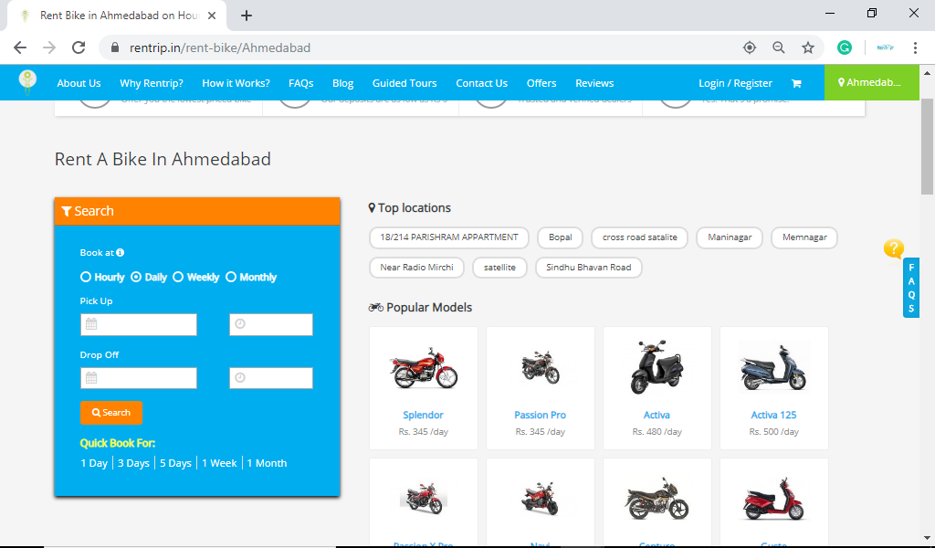Select the Weekly booking option
This screenshot has width=935, height=548.
click(x=178, y=277)
